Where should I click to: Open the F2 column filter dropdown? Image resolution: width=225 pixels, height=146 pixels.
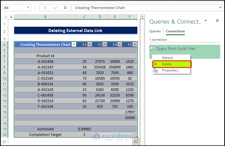90,44
